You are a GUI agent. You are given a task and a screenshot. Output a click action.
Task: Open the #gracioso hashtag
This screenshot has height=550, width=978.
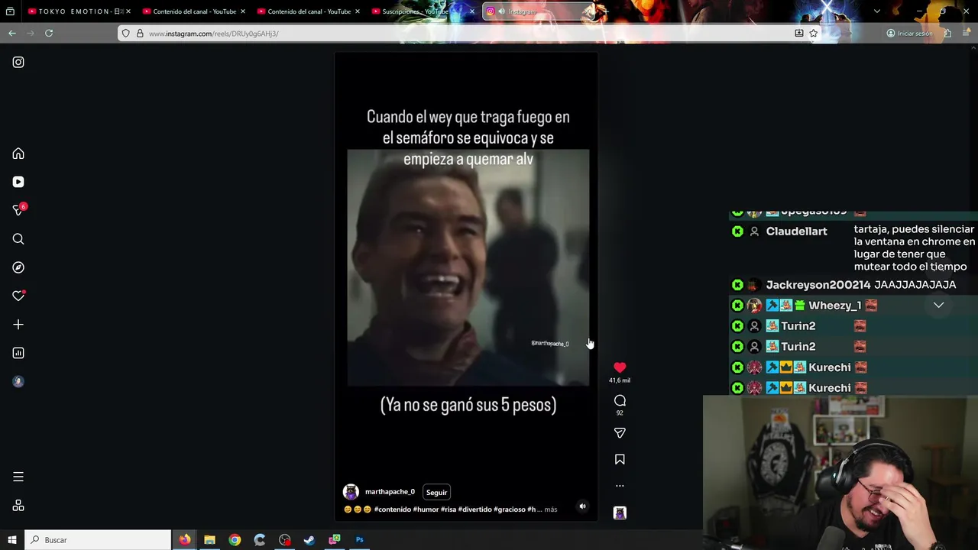pyautogui.click(x=510, y=510)
